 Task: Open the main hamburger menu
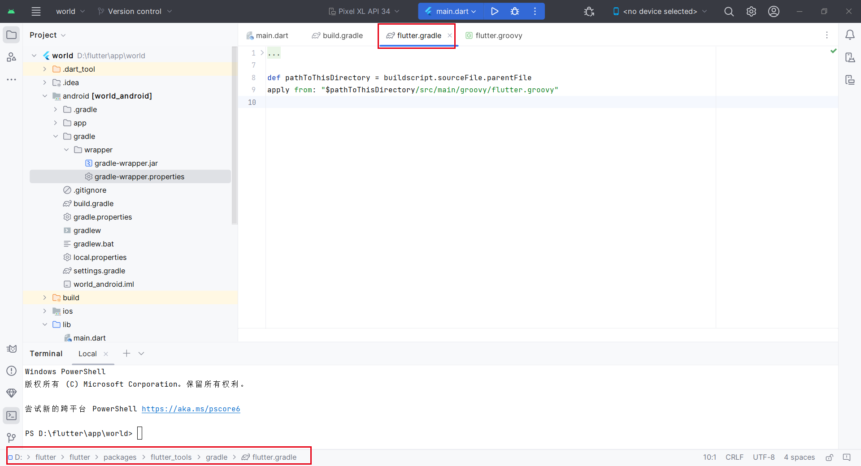(36, 11)
